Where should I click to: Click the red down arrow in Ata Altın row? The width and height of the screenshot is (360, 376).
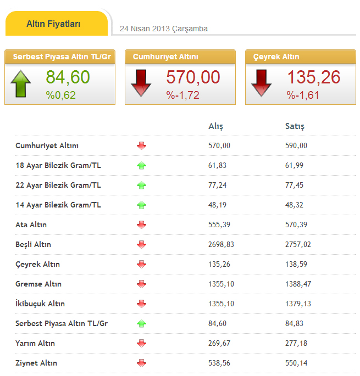141,225
